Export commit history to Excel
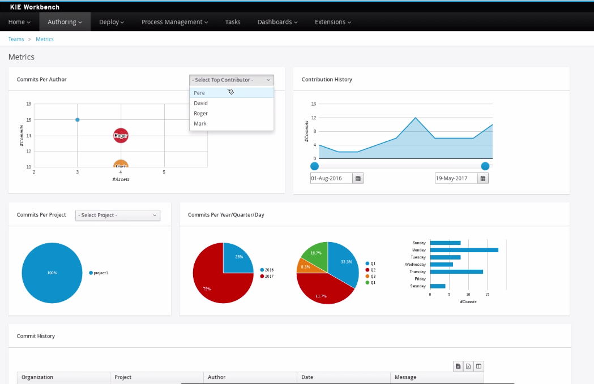The image size is (594, 384). pos(468,366)
